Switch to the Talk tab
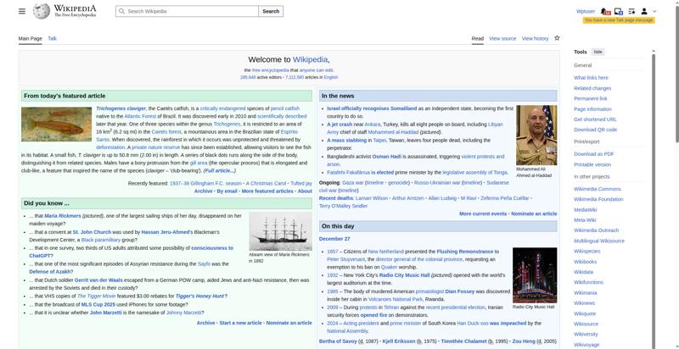Viewport: 679px width, 349px height. pyautogui.click(x=52, y=39)
